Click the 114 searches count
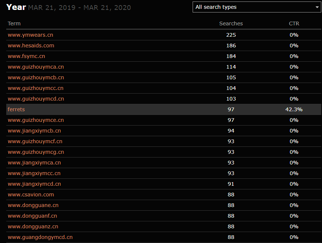The width and height of the screenshot is (322, 243). click(x=231, y=67)
